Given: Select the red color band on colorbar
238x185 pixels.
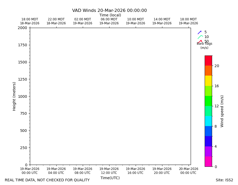Looking at the screenshot, I should point(208,61).
